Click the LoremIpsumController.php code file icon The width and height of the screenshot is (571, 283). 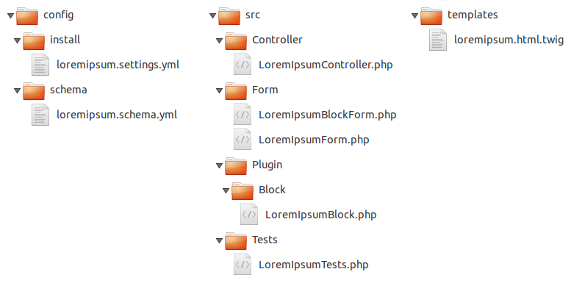[x=243, y=64]
